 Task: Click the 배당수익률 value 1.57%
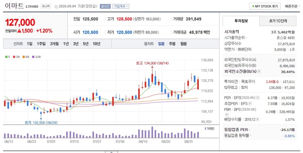(290, 119)
